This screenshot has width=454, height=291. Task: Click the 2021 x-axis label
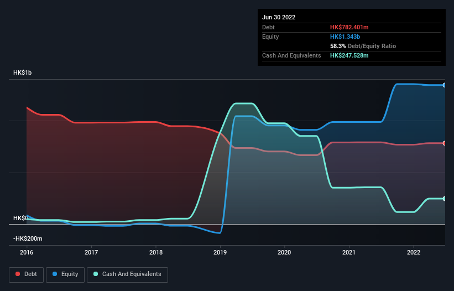[x=349, y=252]
